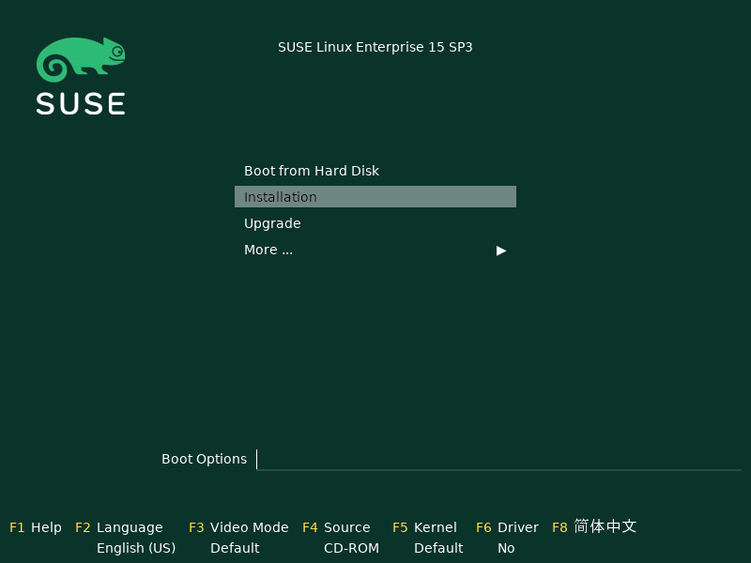Open the F4 Source menu
This screenshot has height=563, width=751.
(336, 527)
